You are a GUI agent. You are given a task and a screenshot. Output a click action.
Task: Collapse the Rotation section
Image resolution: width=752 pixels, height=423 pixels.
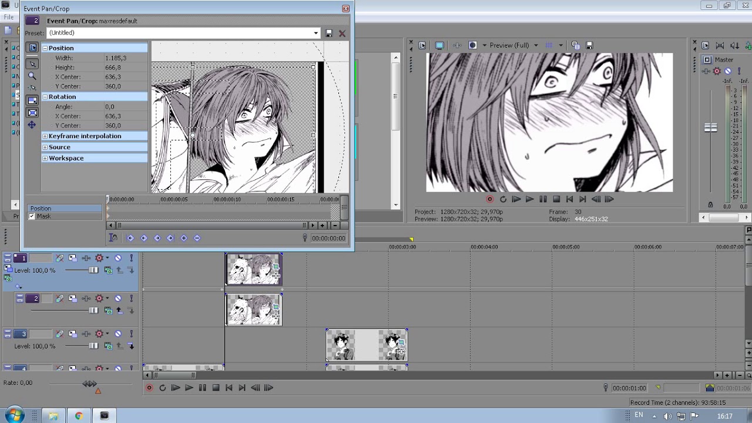45,96
